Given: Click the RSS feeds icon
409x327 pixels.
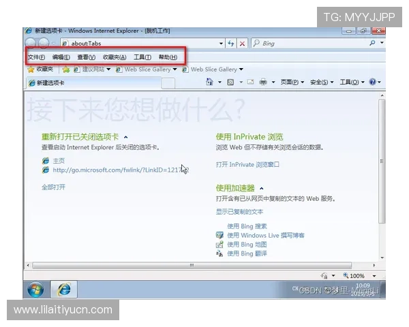Looking at the screenshot, I should click(x=230, y=82).
